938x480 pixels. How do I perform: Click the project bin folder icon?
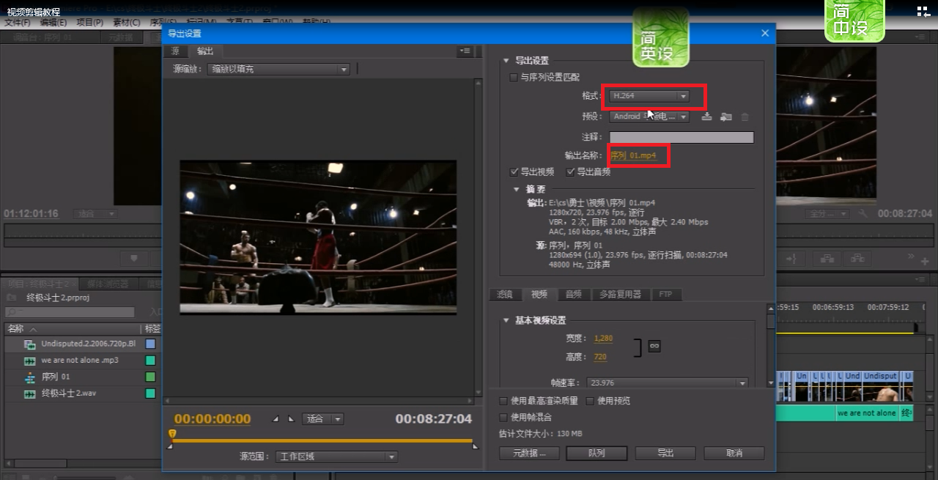click(x=10, y=298)
